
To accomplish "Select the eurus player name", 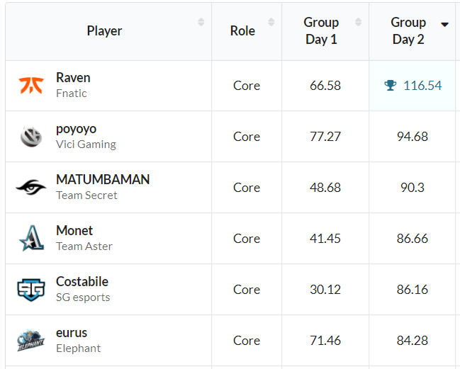I will coord(72,333).
